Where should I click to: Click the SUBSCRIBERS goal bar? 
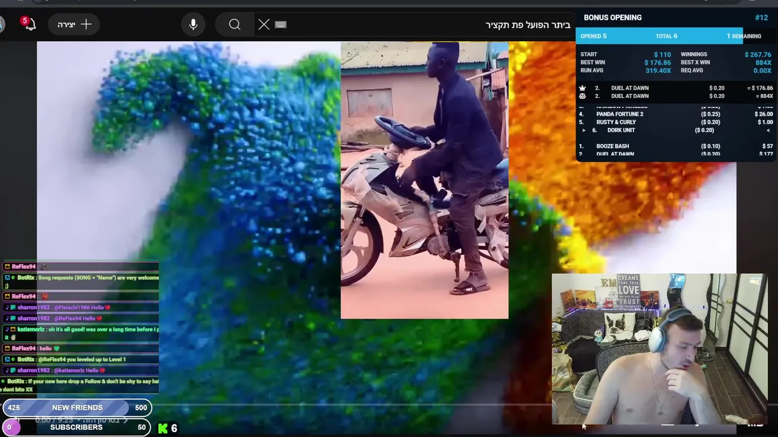pos(77,427)
